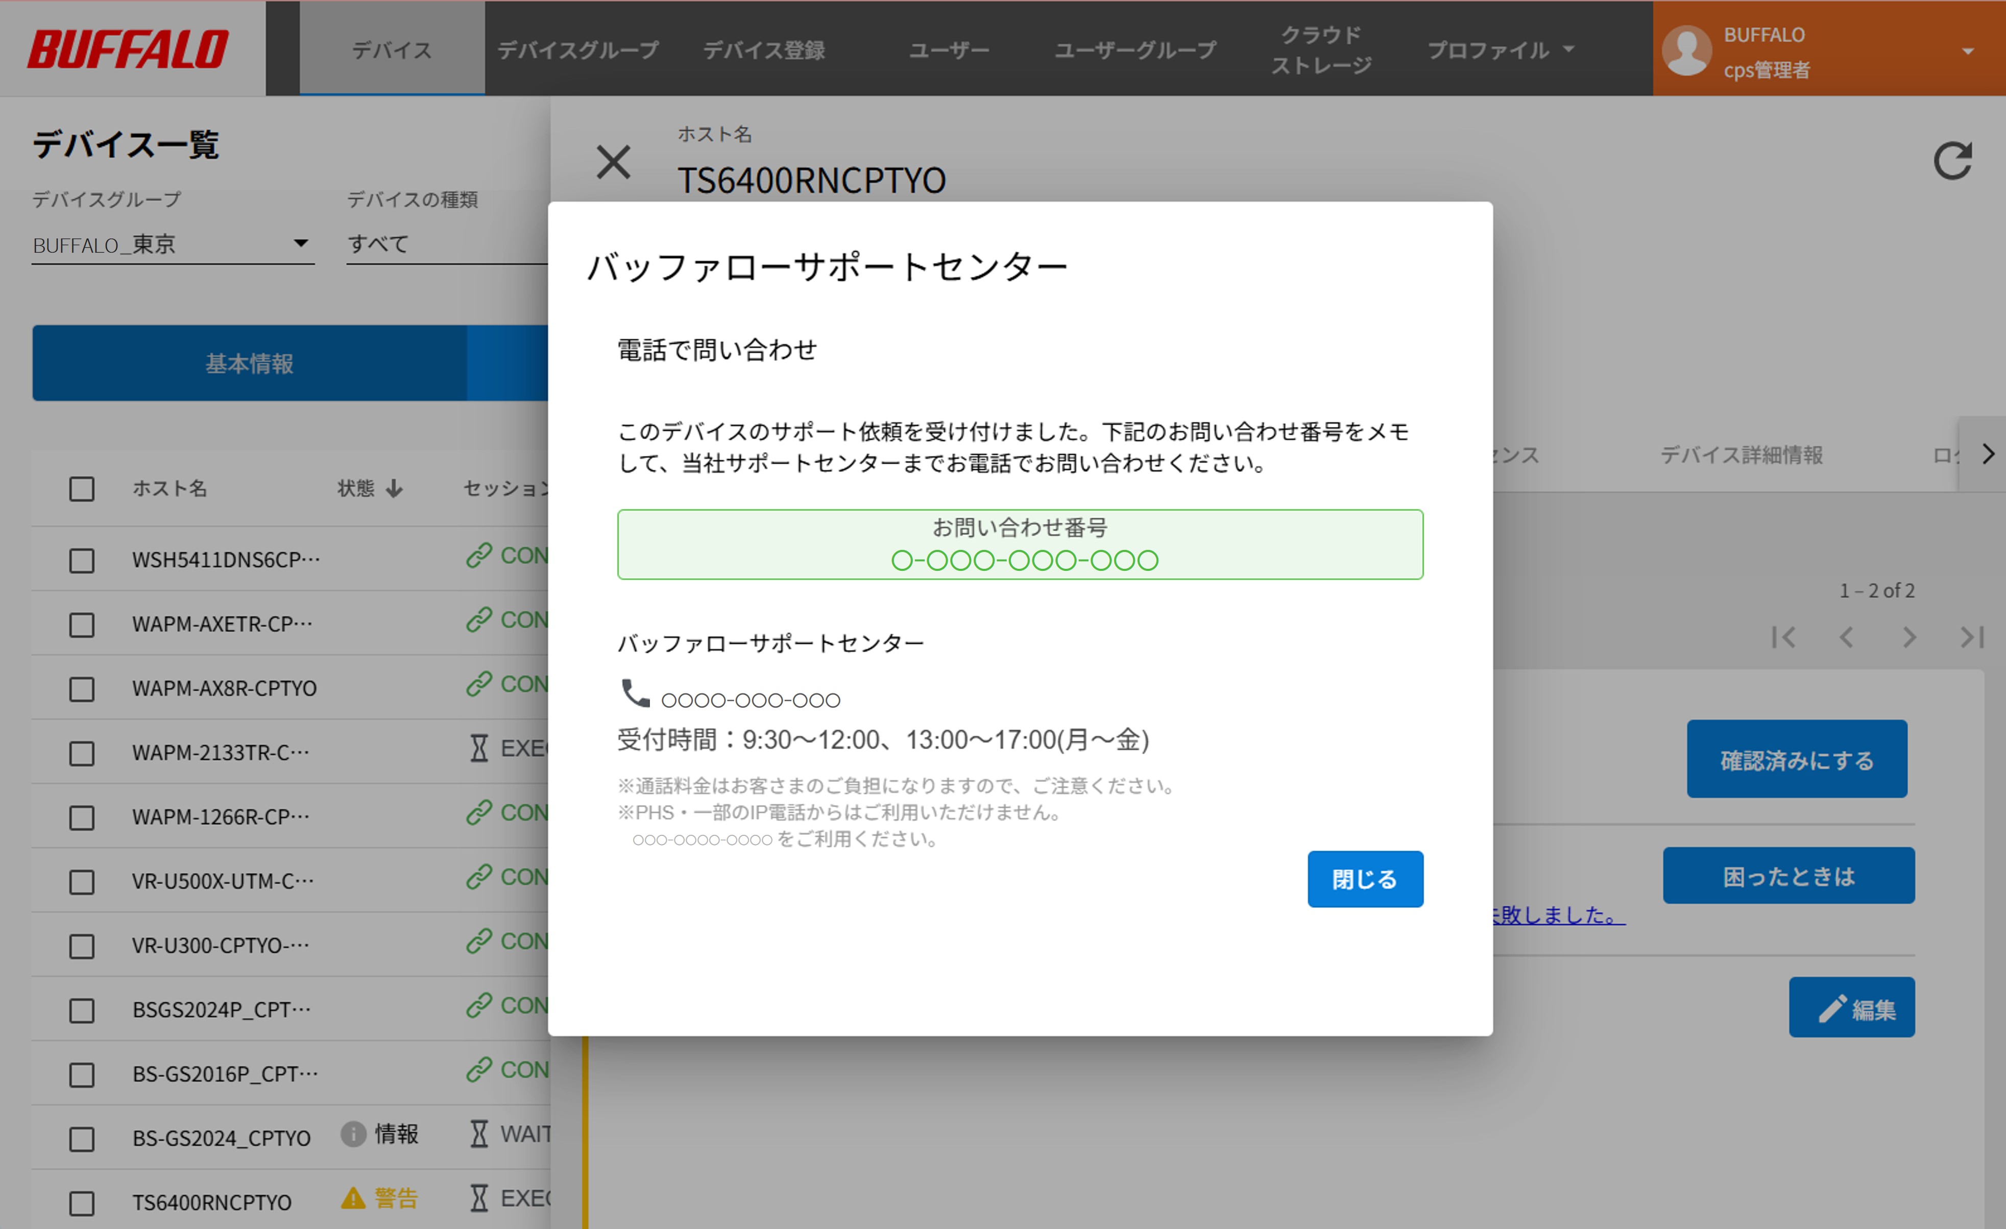
Task: Click the user avatar icon for cps管理者
Action: [1686, 51]
